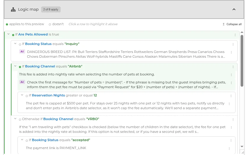Open options menu for dangerous breed list text
This screenshot has width=248, height=155.
[231, 52]
